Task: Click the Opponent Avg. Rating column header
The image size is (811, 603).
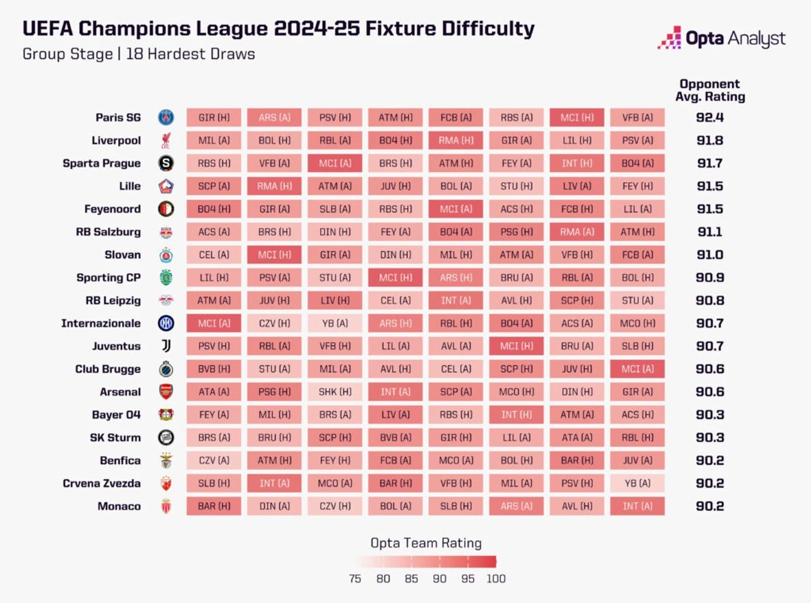Action: [x=710, y=90]
